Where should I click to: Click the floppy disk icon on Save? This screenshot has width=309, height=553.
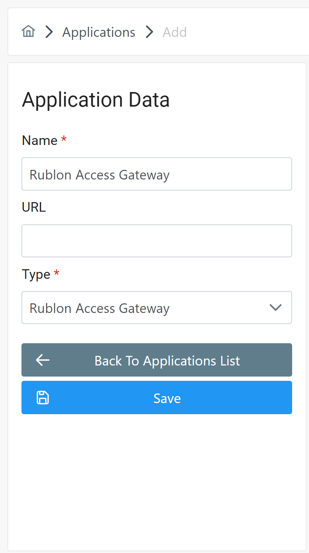coord(43,398)
